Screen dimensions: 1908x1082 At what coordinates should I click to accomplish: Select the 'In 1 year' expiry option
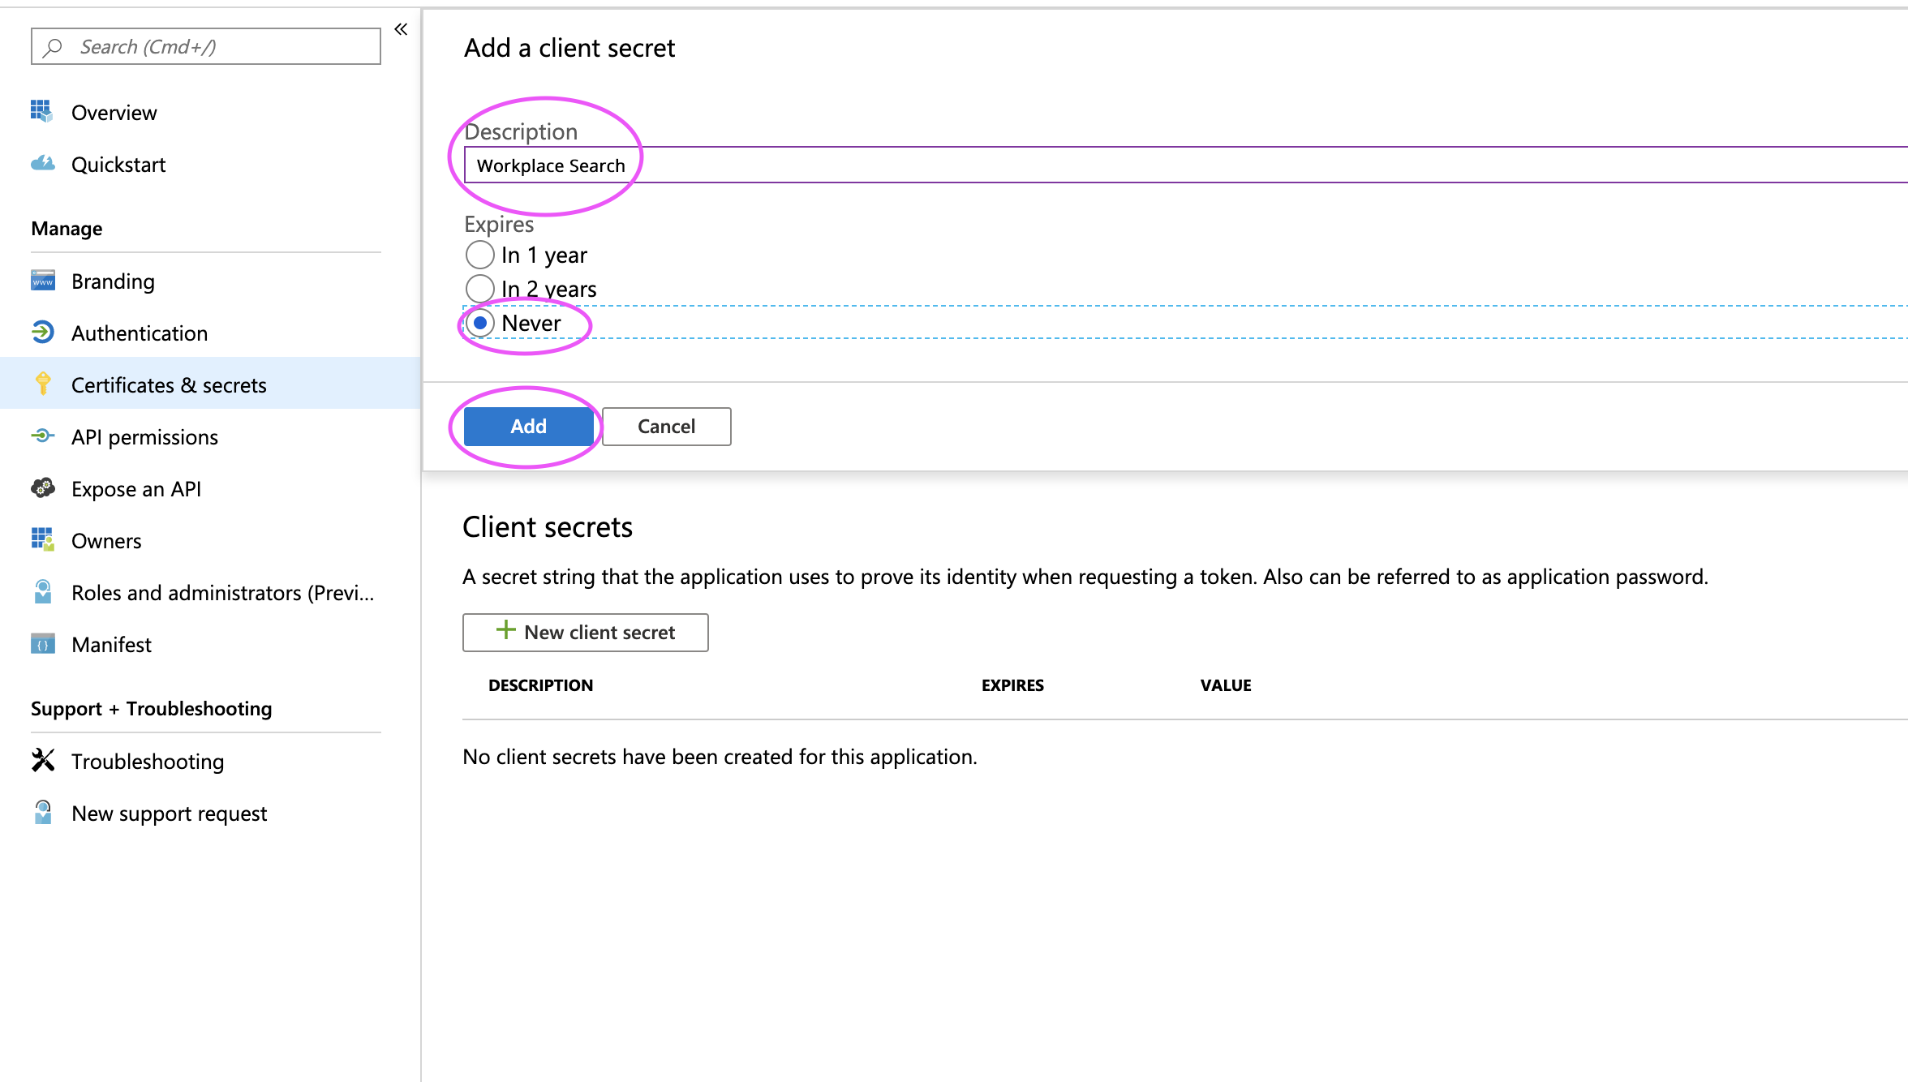click(x=480, y=255)
